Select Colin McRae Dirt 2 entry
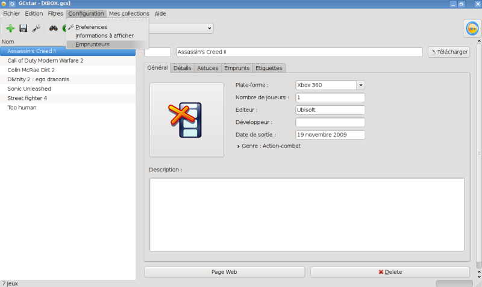 [67, 70]
